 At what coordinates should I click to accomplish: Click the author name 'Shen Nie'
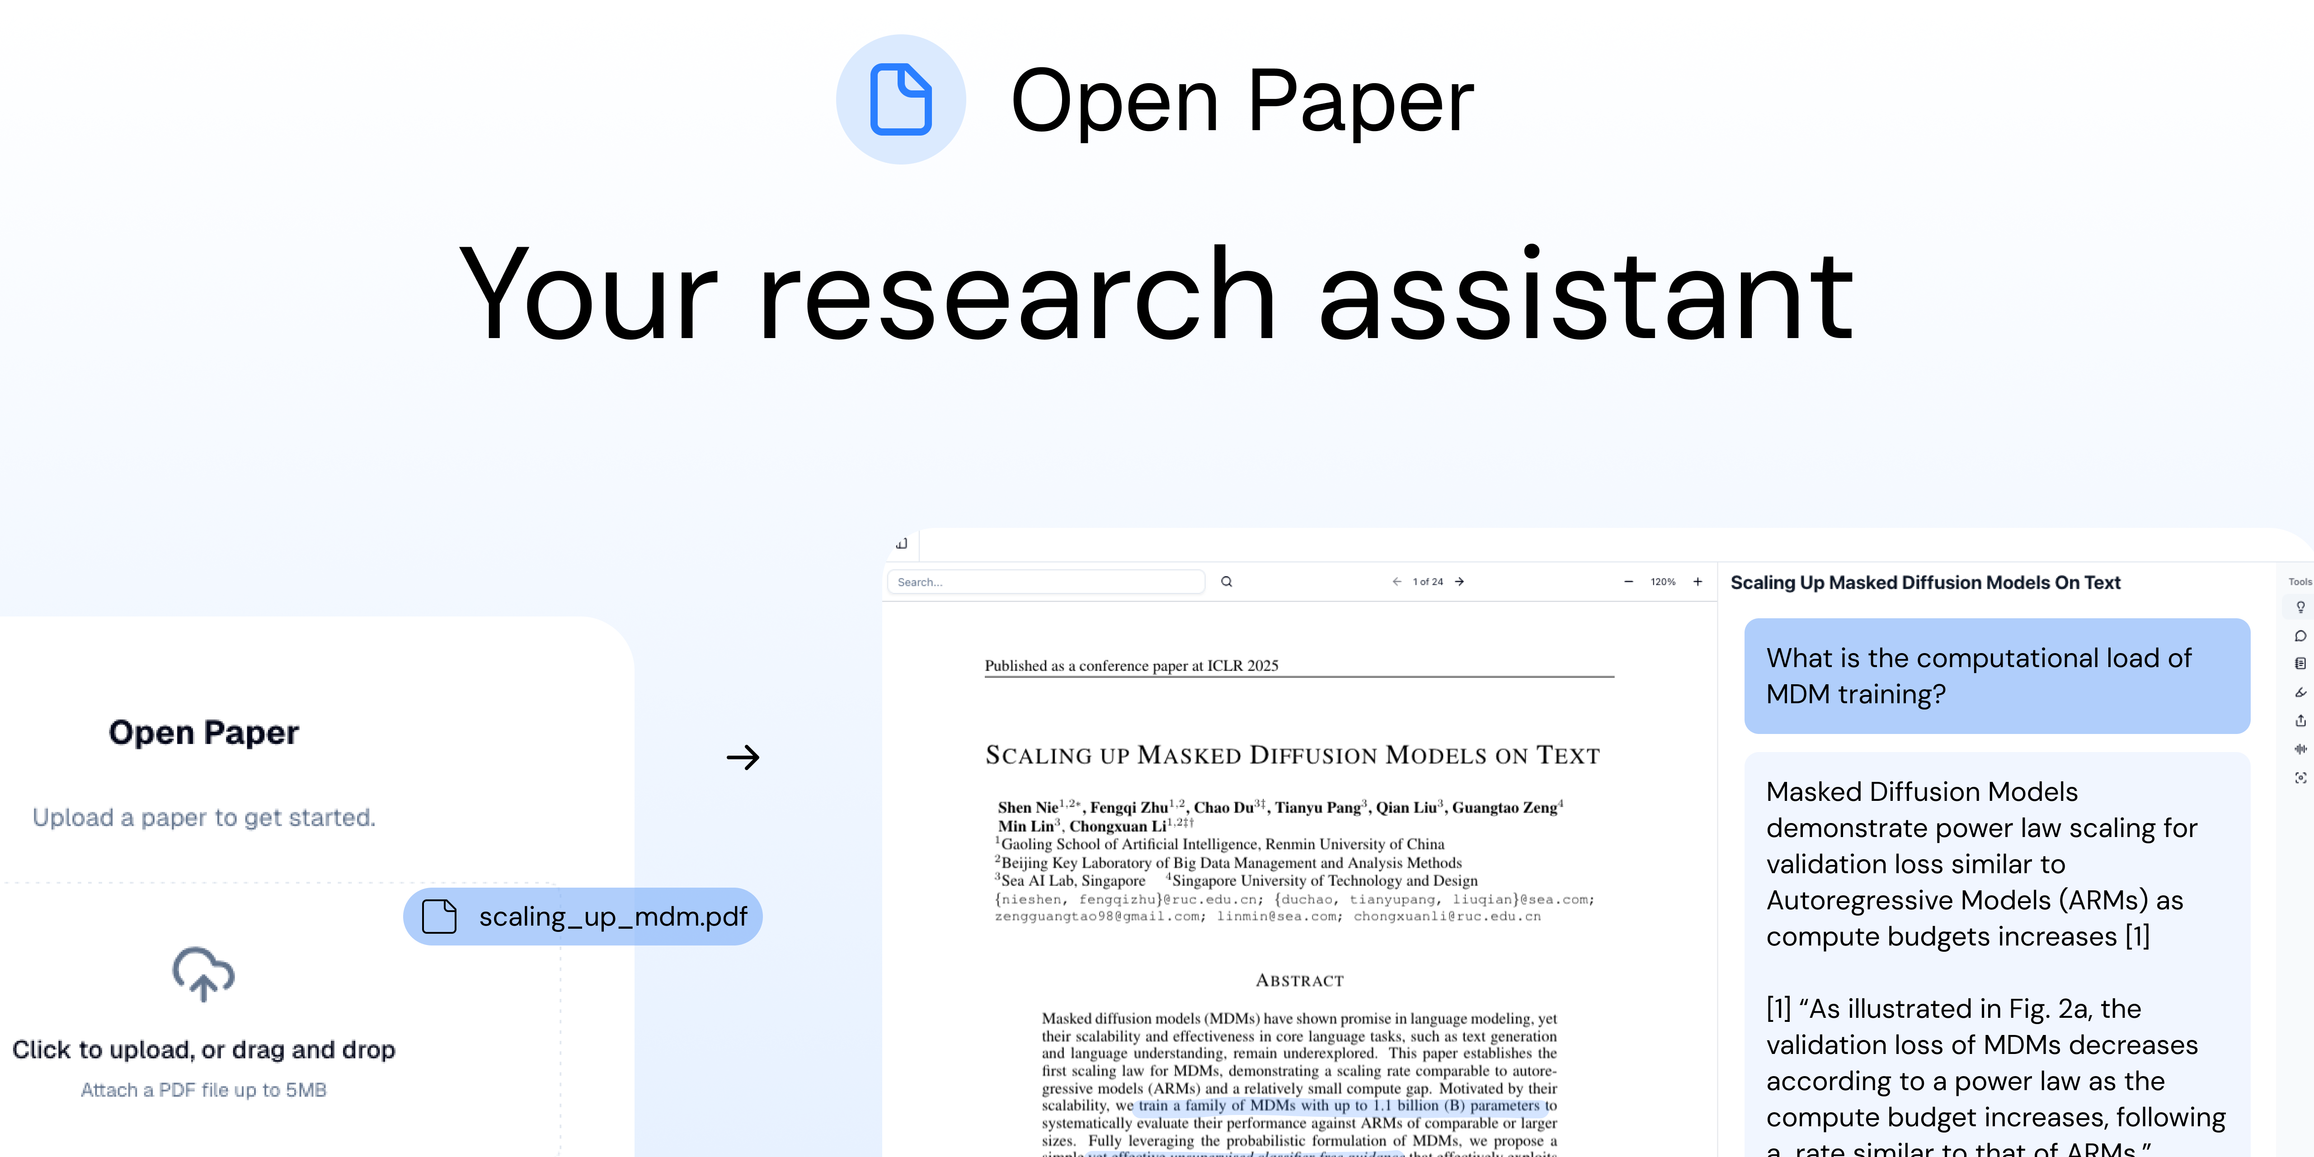pyautogui.click(x=1028, y=808)
